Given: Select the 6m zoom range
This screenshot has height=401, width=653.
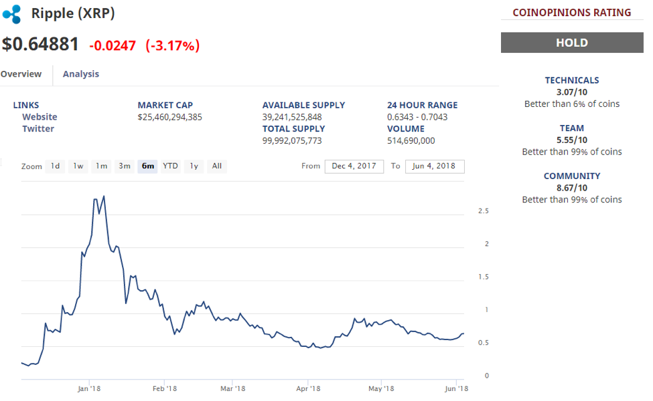Looking at the screenshot, I should [148, 166].
